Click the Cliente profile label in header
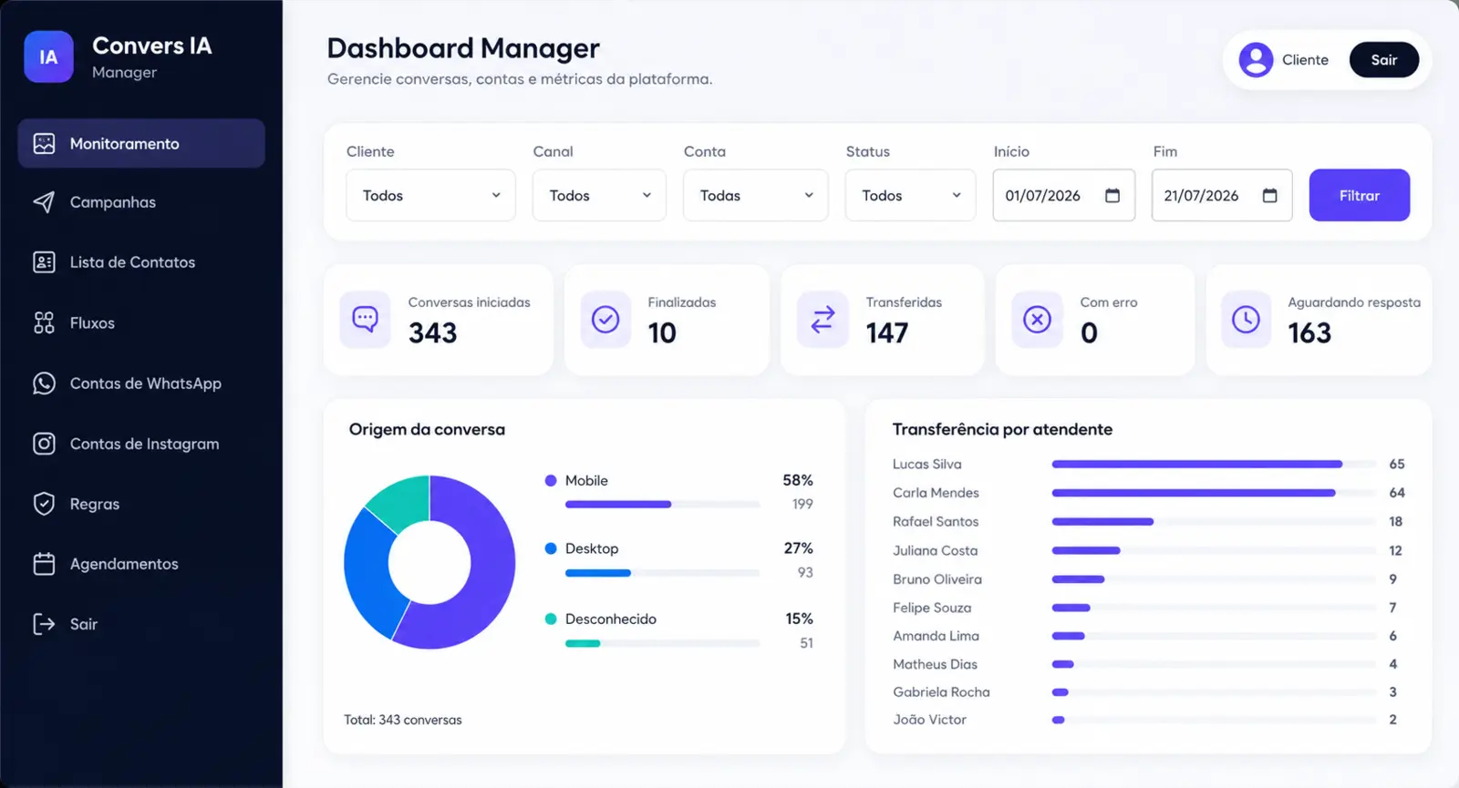Image resolution: width=1459 pixels, height=788 pixels. 1305,60
